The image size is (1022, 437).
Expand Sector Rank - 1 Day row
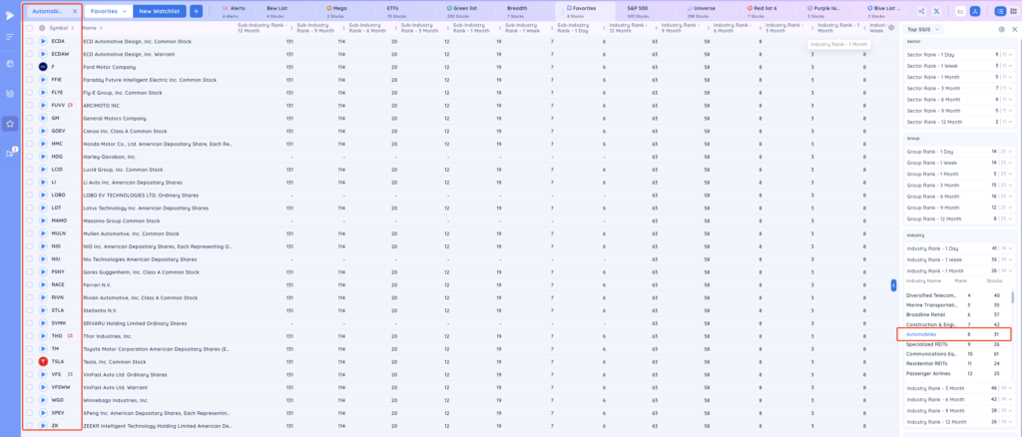click(x=960, y=54)
